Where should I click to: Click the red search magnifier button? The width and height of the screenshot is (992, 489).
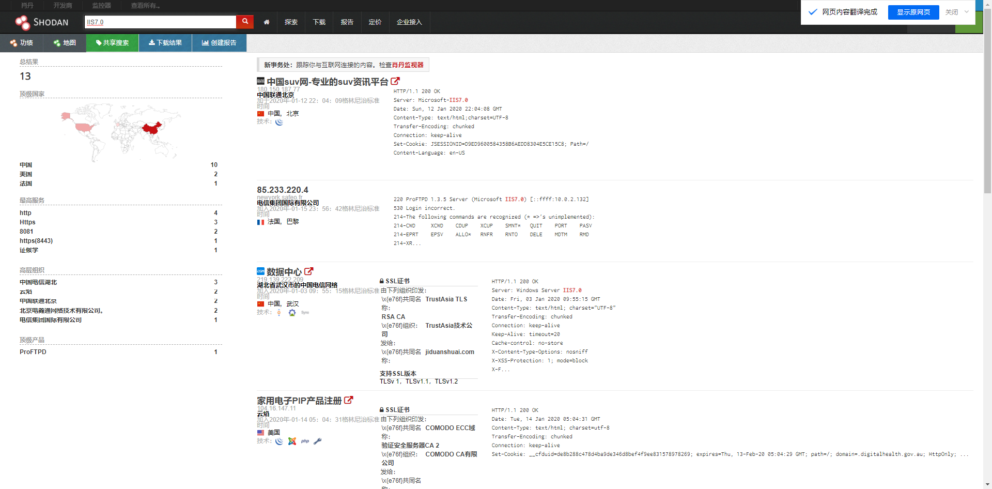coord(245,22)
